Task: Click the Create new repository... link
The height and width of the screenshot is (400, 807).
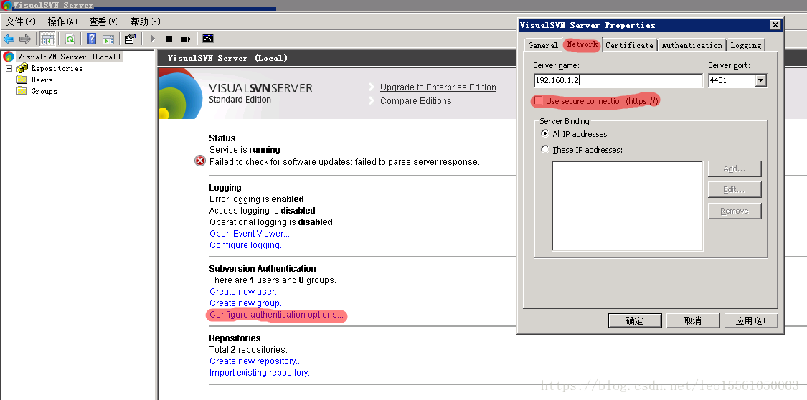Action: coord(256,361)
